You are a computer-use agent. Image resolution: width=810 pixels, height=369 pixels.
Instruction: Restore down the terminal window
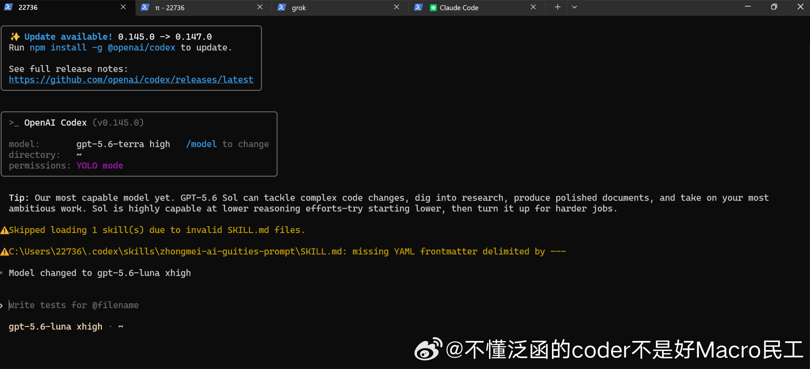coord(774,7)
